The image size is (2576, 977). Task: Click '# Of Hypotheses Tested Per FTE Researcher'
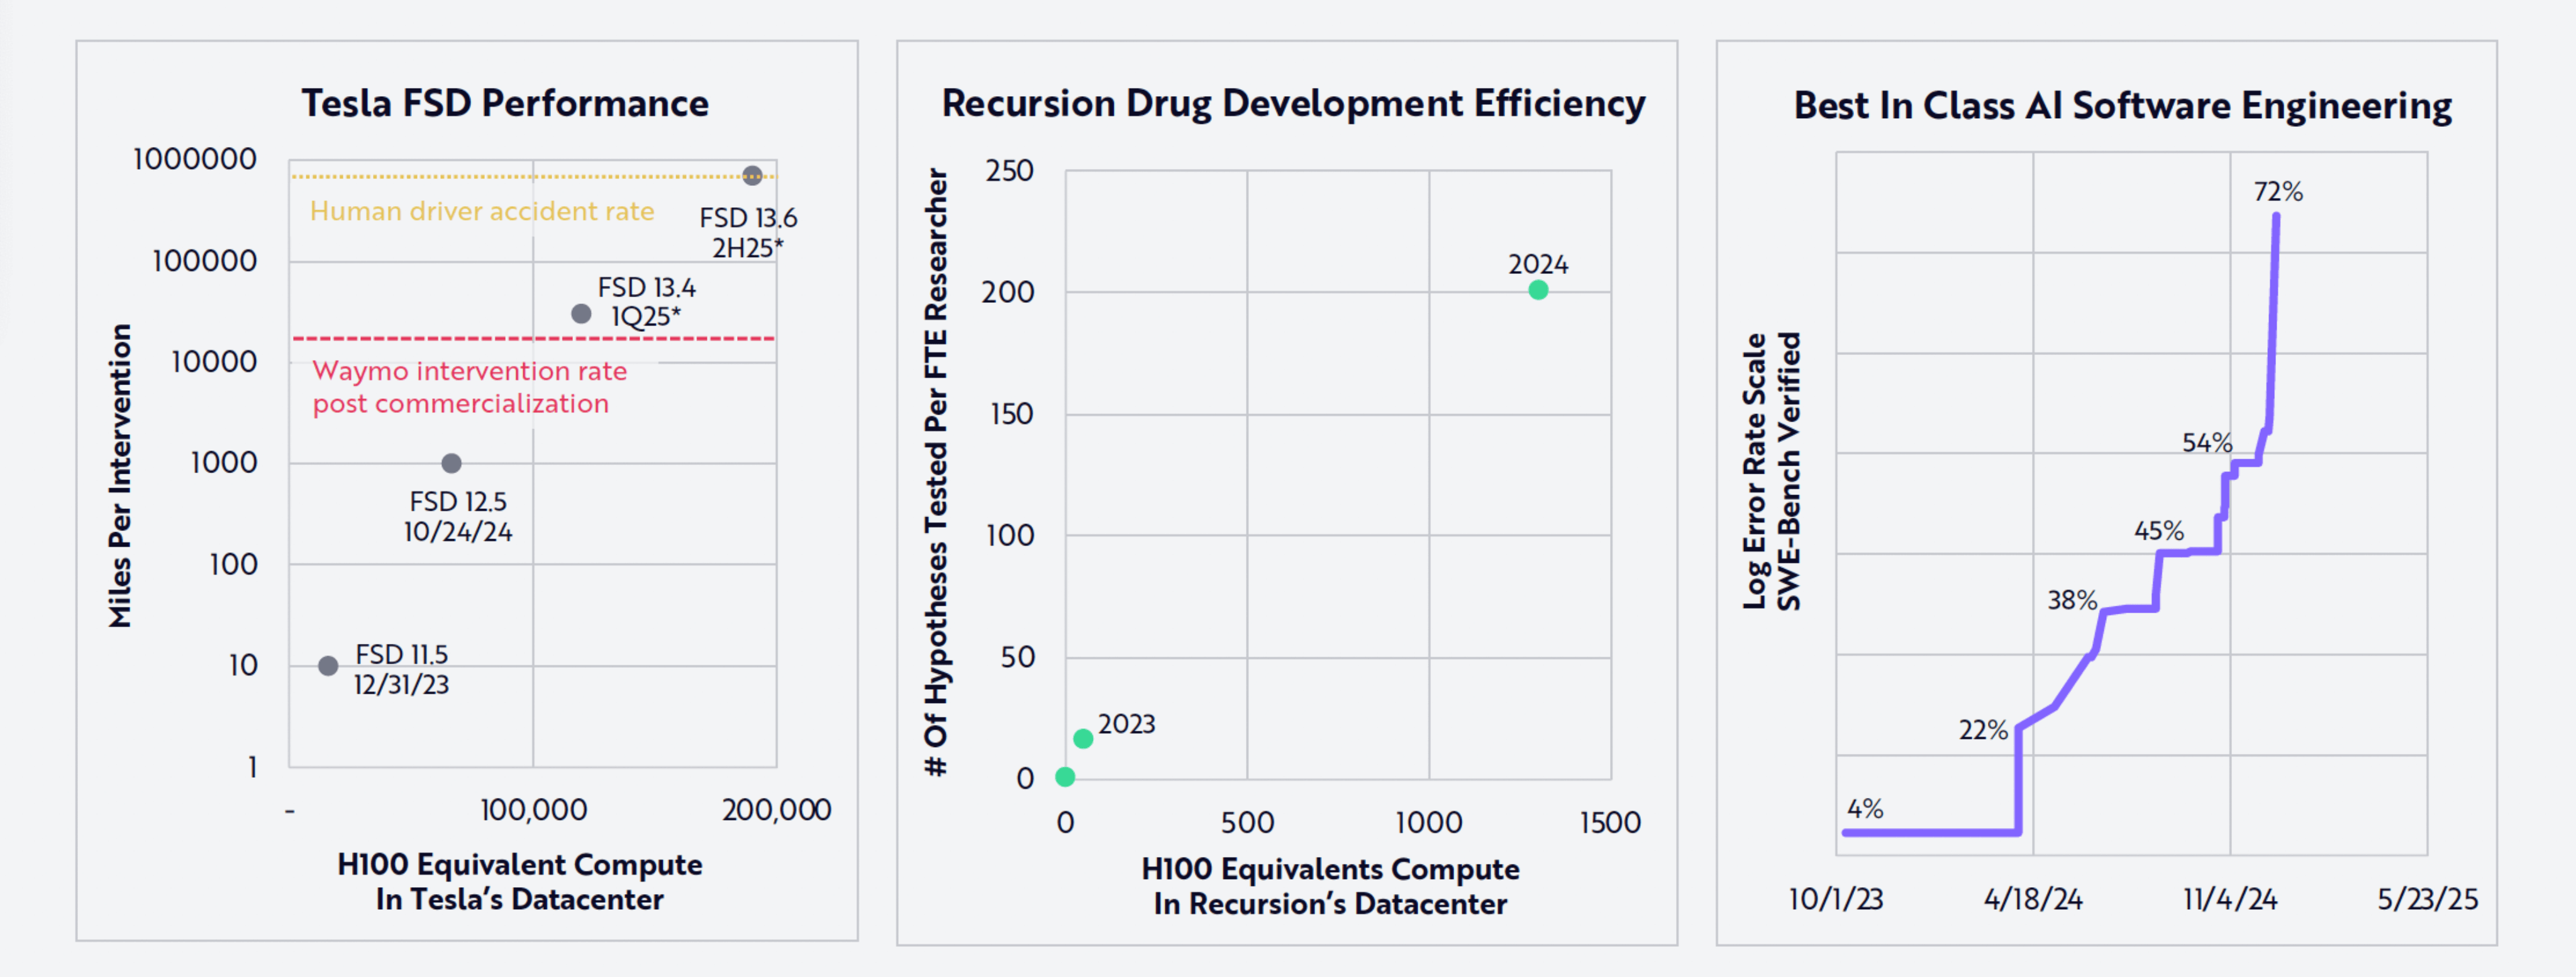pyautogui.click(x=936, y=472)
